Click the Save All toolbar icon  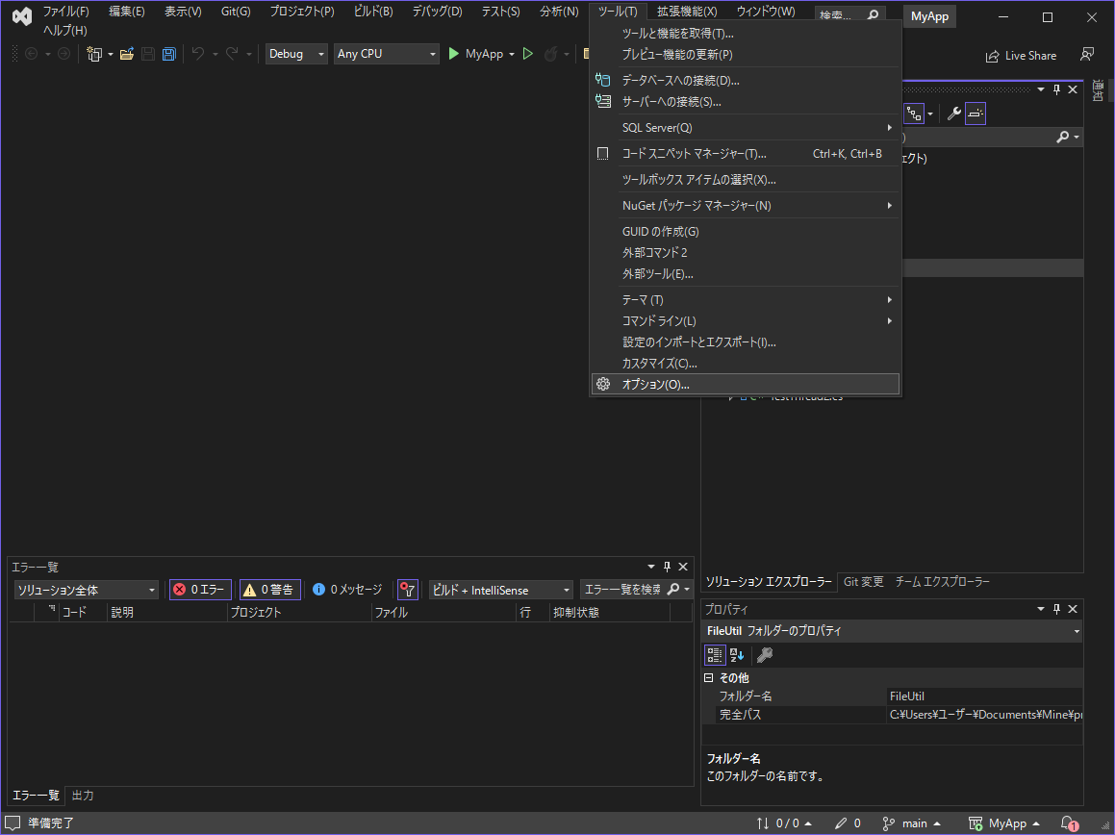coord(168,53)
